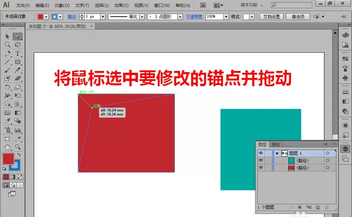The width and height of the screenshot is (352, 217).
Task: Open the Layers panel from right dock
Action: pos(346,149)
